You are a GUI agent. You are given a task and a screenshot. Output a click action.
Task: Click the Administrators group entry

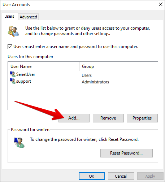point(95,82)
